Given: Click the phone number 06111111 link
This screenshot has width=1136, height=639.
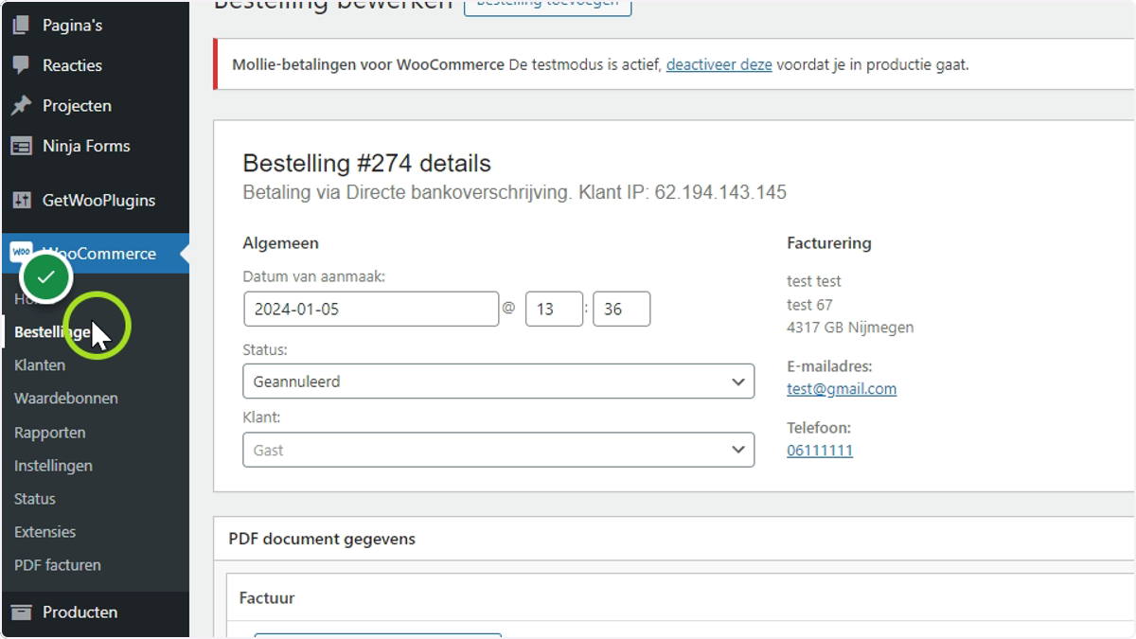Looking at the screenshot, I should [820, 451].
